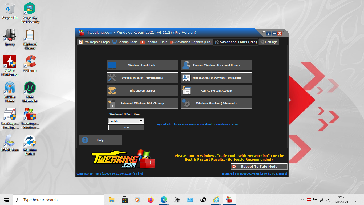
Task: Click the Enhanced Windows Disk Cleanup icon
Action: (x=112, y=103)
